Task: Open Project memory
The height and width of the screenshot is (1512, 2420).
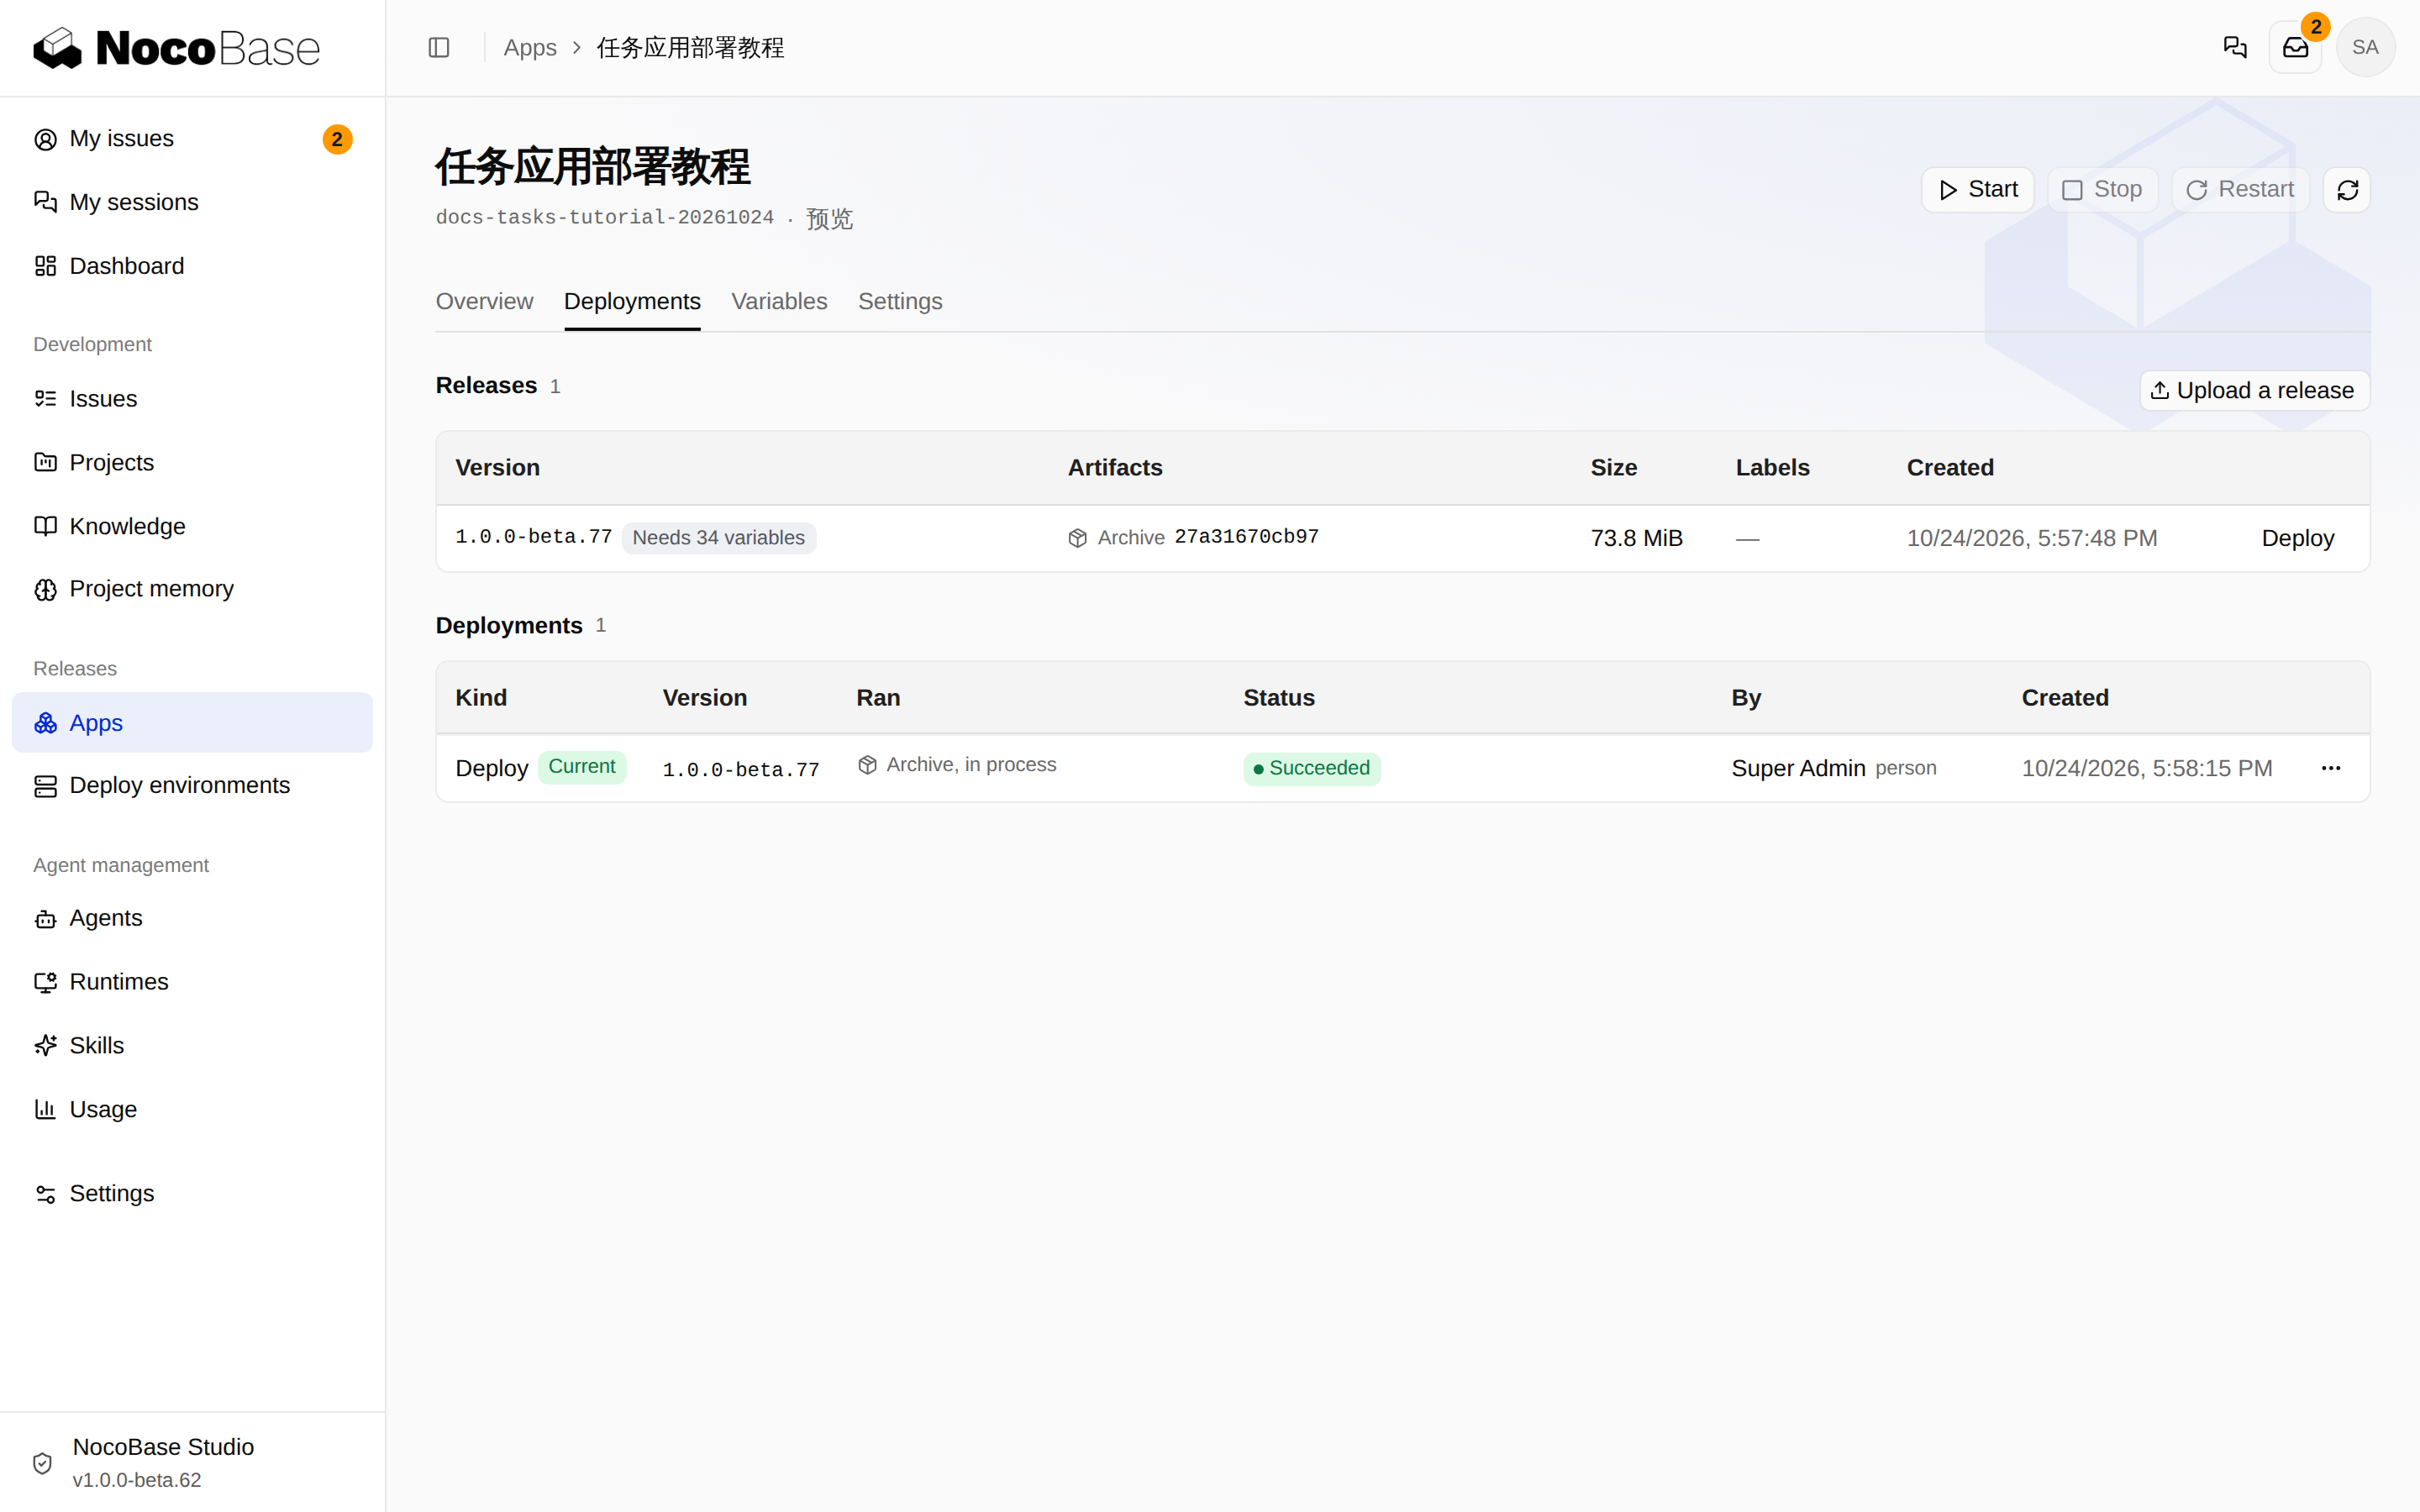Action: pyautogui.click(x=192, y=589)
